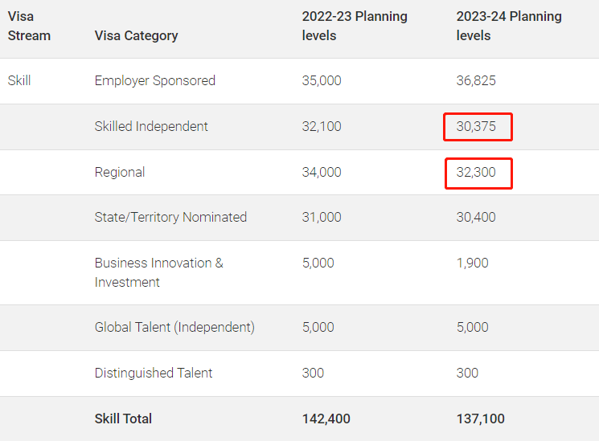Click the Visa Stream column header
Screen dimensions: 599x441
[x=29, y=26]
